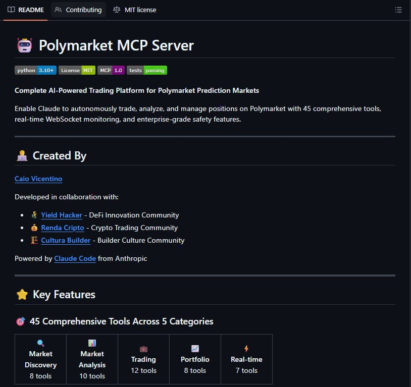Click the briefcase icon above Trading
This screenshot has width=411, height=387.
[x=143, y=349]
